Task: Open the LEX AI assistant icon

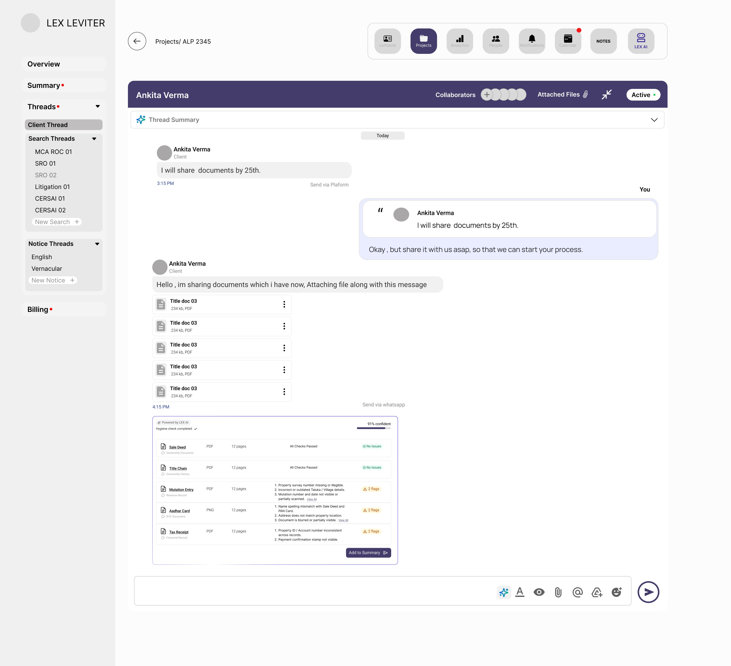Action: pyautogui.click(x=641, y=41)
